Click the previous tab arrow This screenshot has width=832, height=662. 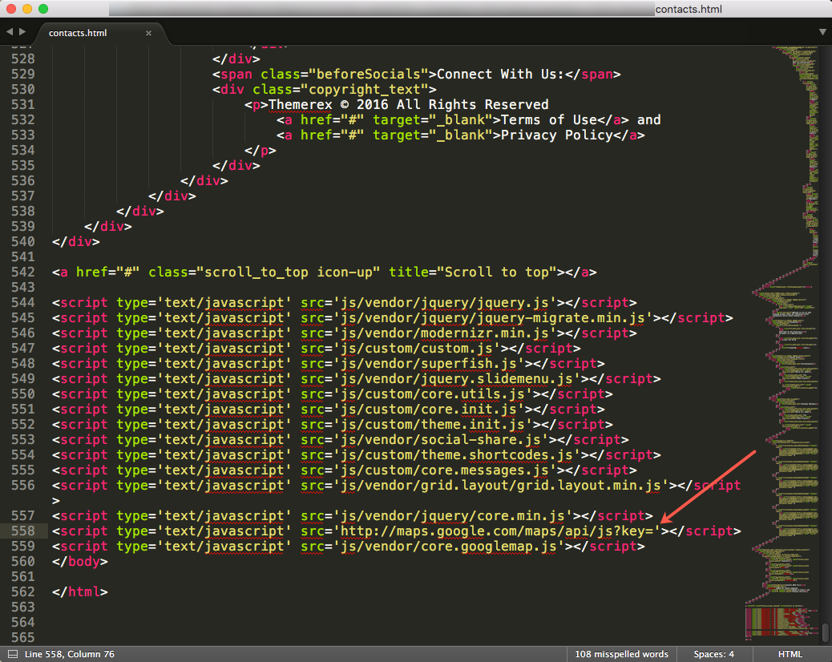8,32
